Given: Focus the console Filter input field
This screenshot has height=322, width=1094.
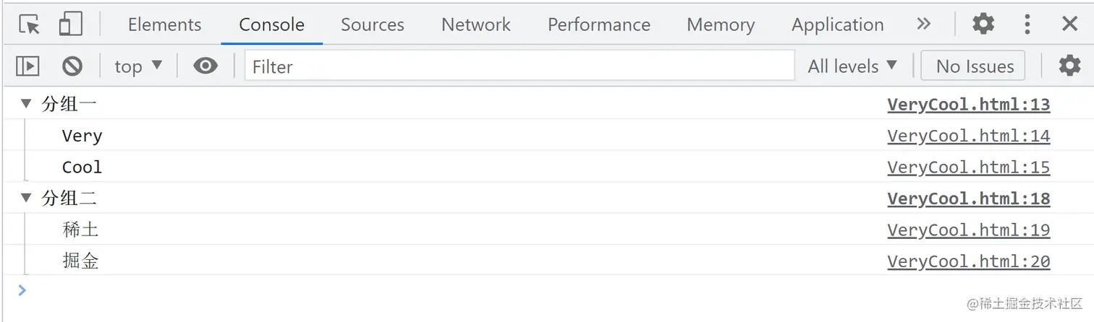Looking at the screenshot, I should (x=520, y=66).
